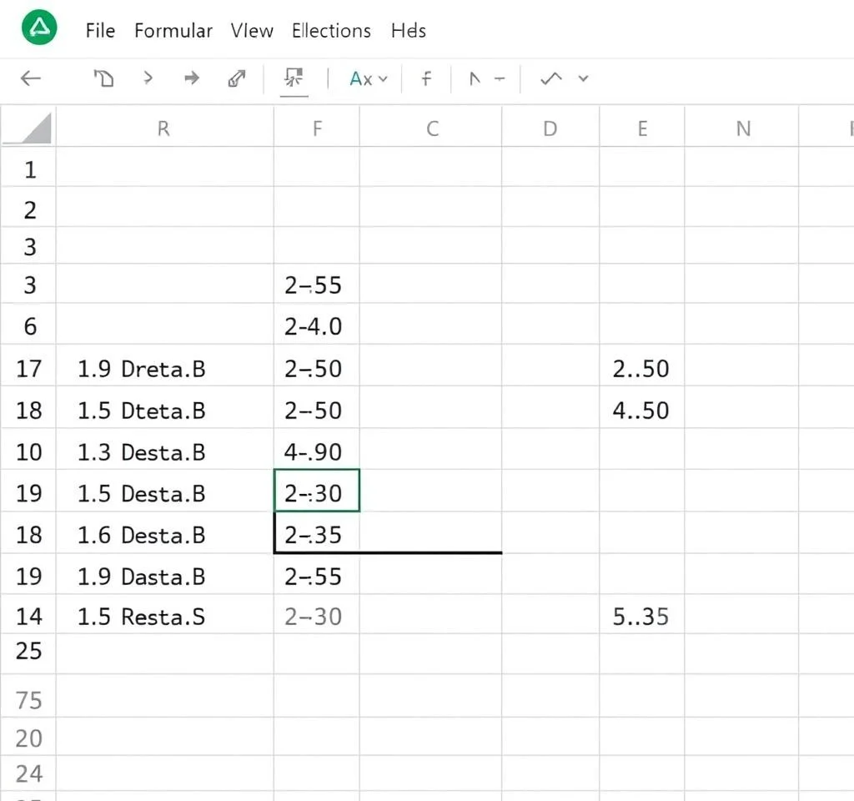Click the minus dash toolbar icon
Screen dimensions: 854x801
click(500, 79)
